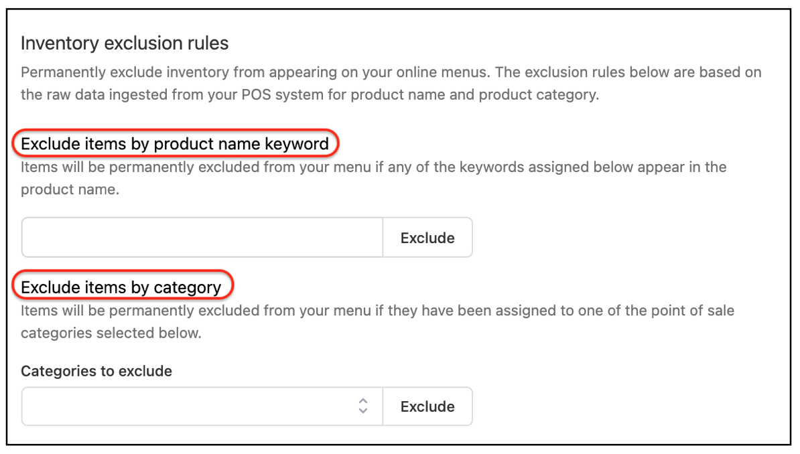Focus the empty keyword input box
The width and height of the screenshot is (800, 454).
pos(201,237)
